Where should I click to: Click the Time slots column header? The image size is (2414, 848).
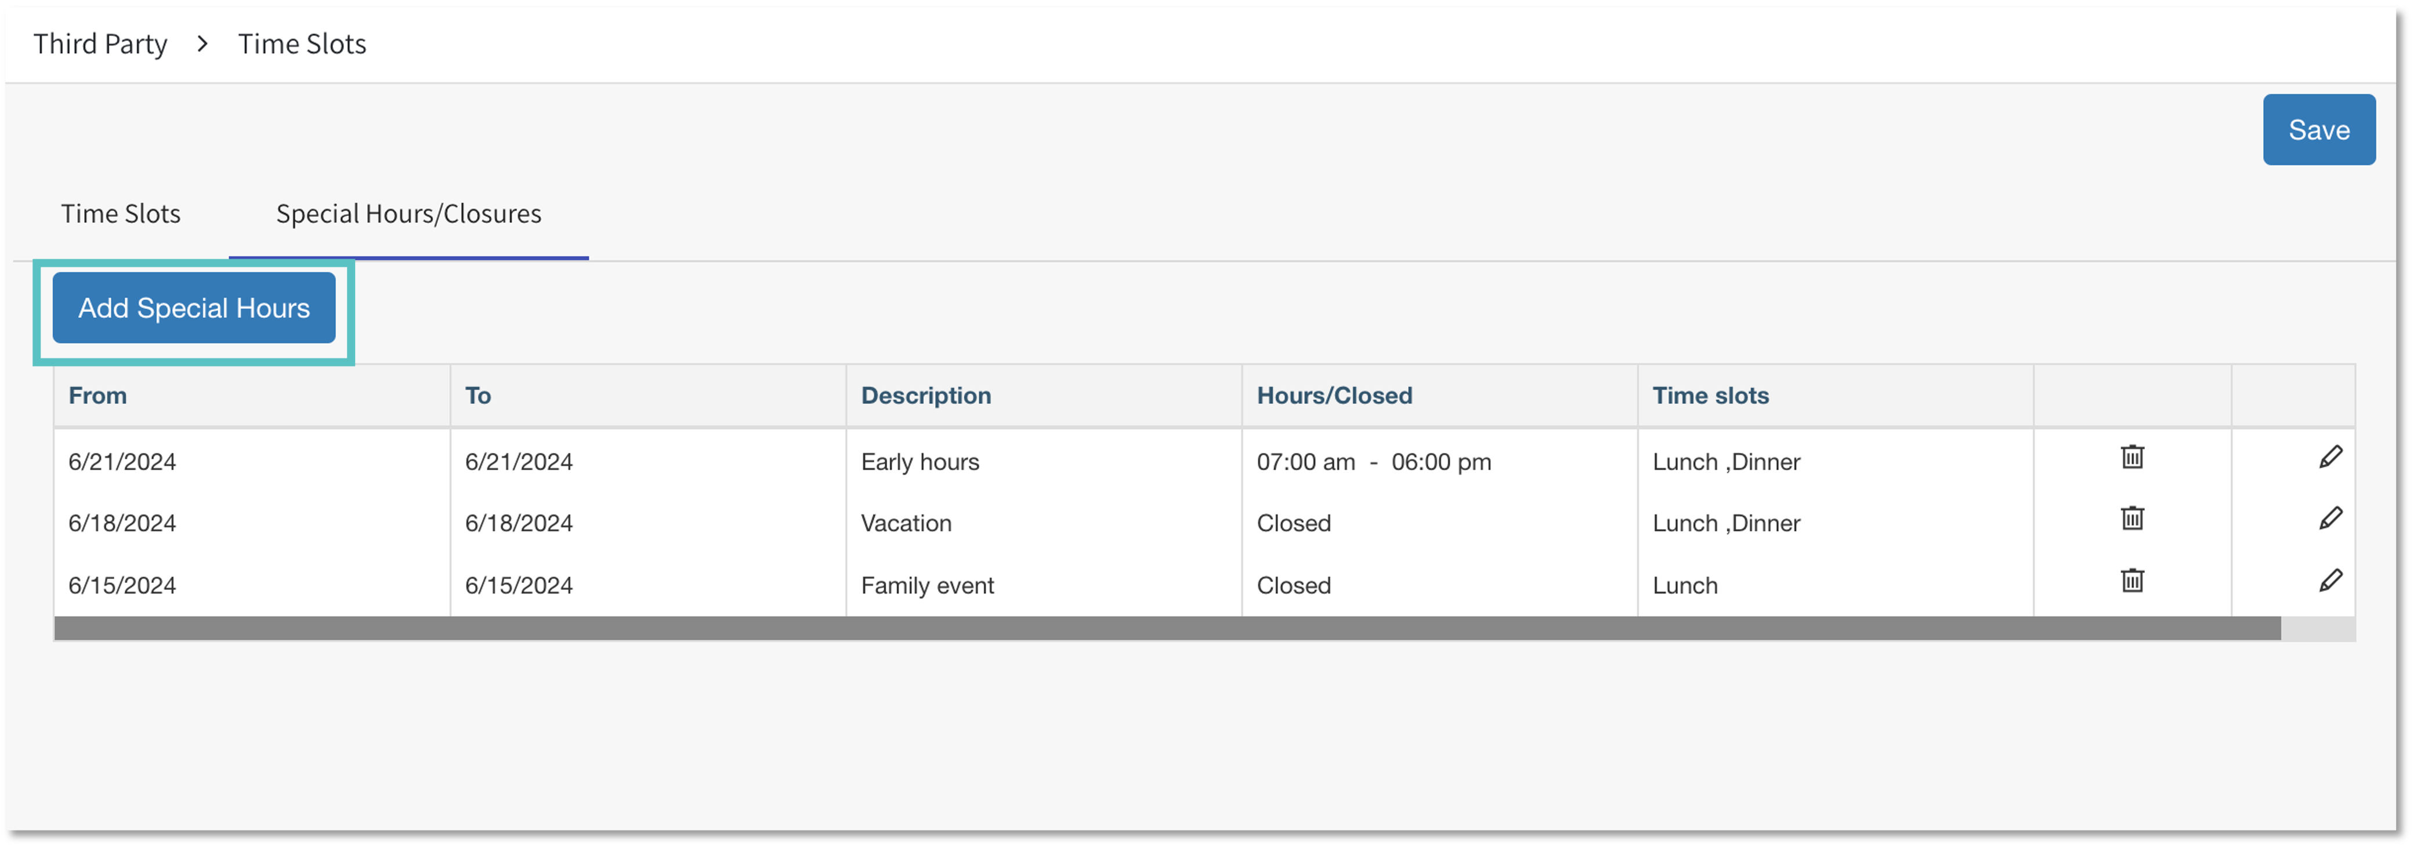point(1710,396)
